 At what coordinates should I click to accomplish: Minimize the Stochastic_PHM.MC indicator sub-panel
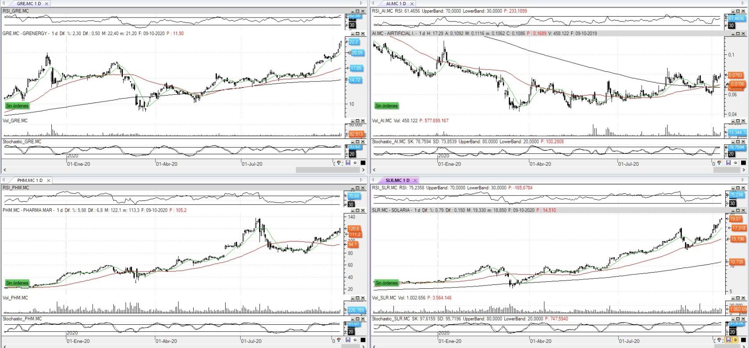click(352, 319)
